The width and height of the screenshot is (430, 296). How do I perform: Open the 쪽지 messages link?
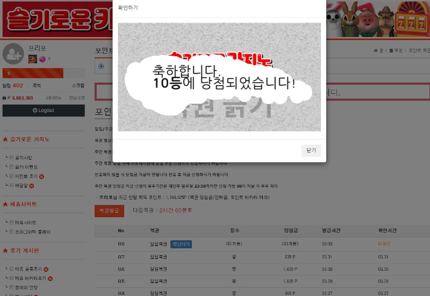37,85
